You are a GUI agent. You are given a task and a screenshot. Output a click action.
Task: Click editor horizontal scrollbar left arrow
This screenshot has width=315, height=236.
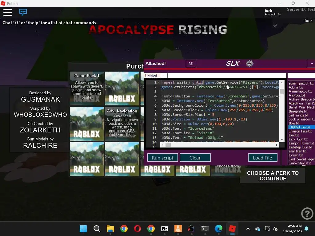[x=163, y=145]
